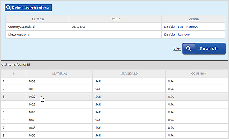Disable the Metallography criterion
229x139 pixels.
(169, 35)
